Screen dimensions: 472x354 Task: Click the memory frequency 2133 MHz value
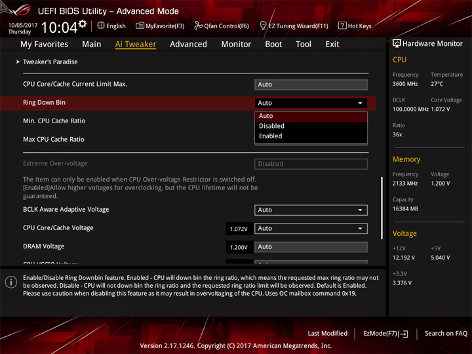405,184
